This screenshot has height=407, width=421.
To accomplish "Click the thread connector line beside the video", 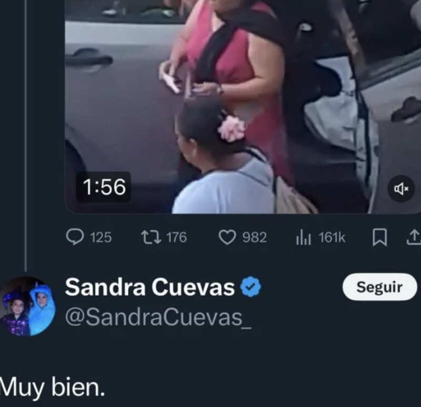I will coord(26,135).
